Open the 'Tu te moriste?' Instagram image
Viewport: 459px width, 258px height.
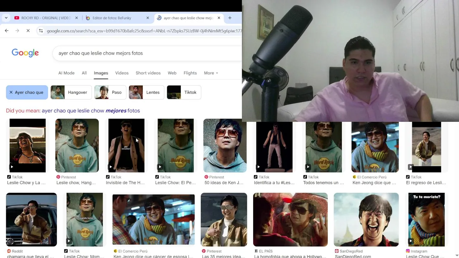click(x=426, y=220)
